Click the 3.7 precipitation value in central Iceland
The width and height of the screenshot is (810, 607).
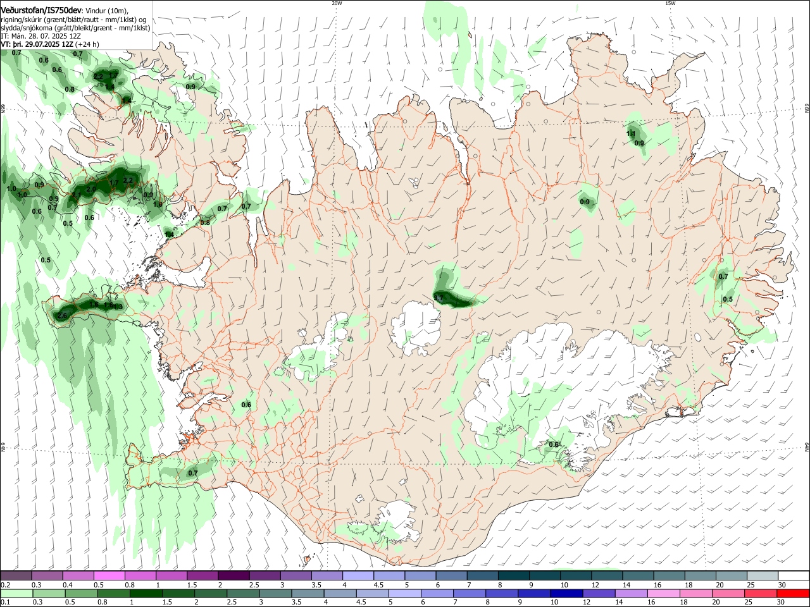[x=440, y=297]
